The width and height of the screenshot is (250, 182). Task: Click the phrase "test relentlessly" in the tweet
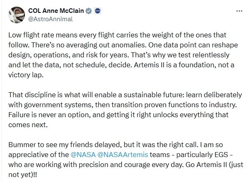(x=217, y=55)
